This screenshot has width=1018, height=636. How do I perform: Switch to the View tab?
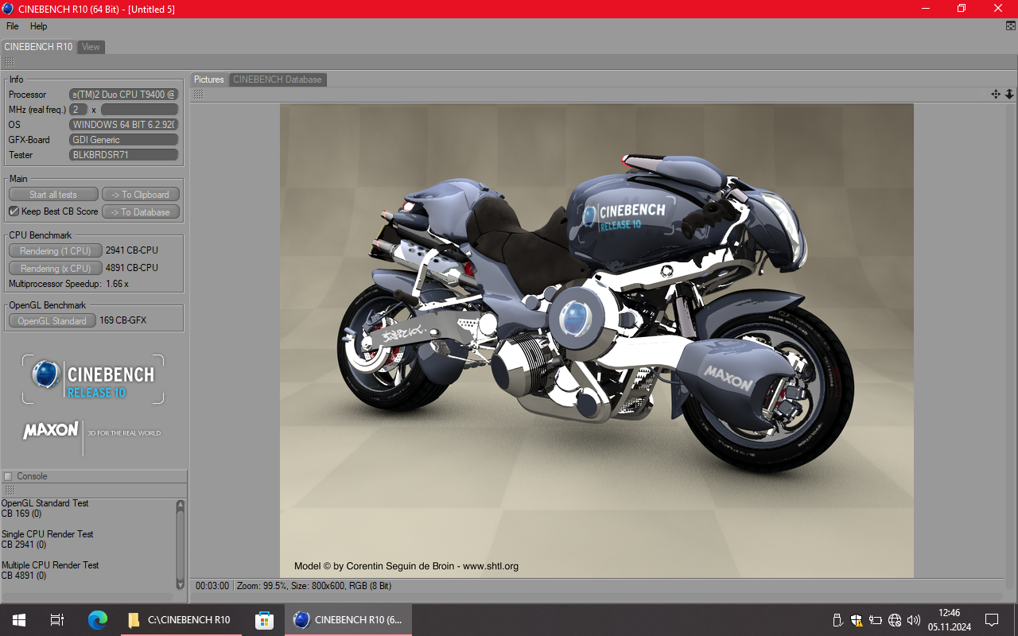pos(91,47)
